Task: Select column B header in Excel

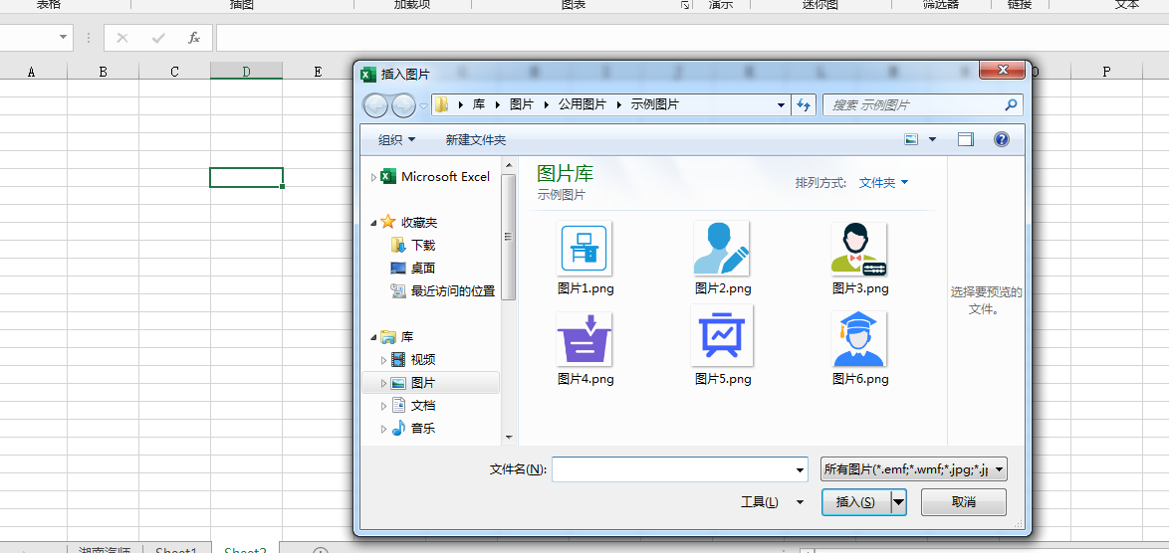Action: click(x=103, y=72)
